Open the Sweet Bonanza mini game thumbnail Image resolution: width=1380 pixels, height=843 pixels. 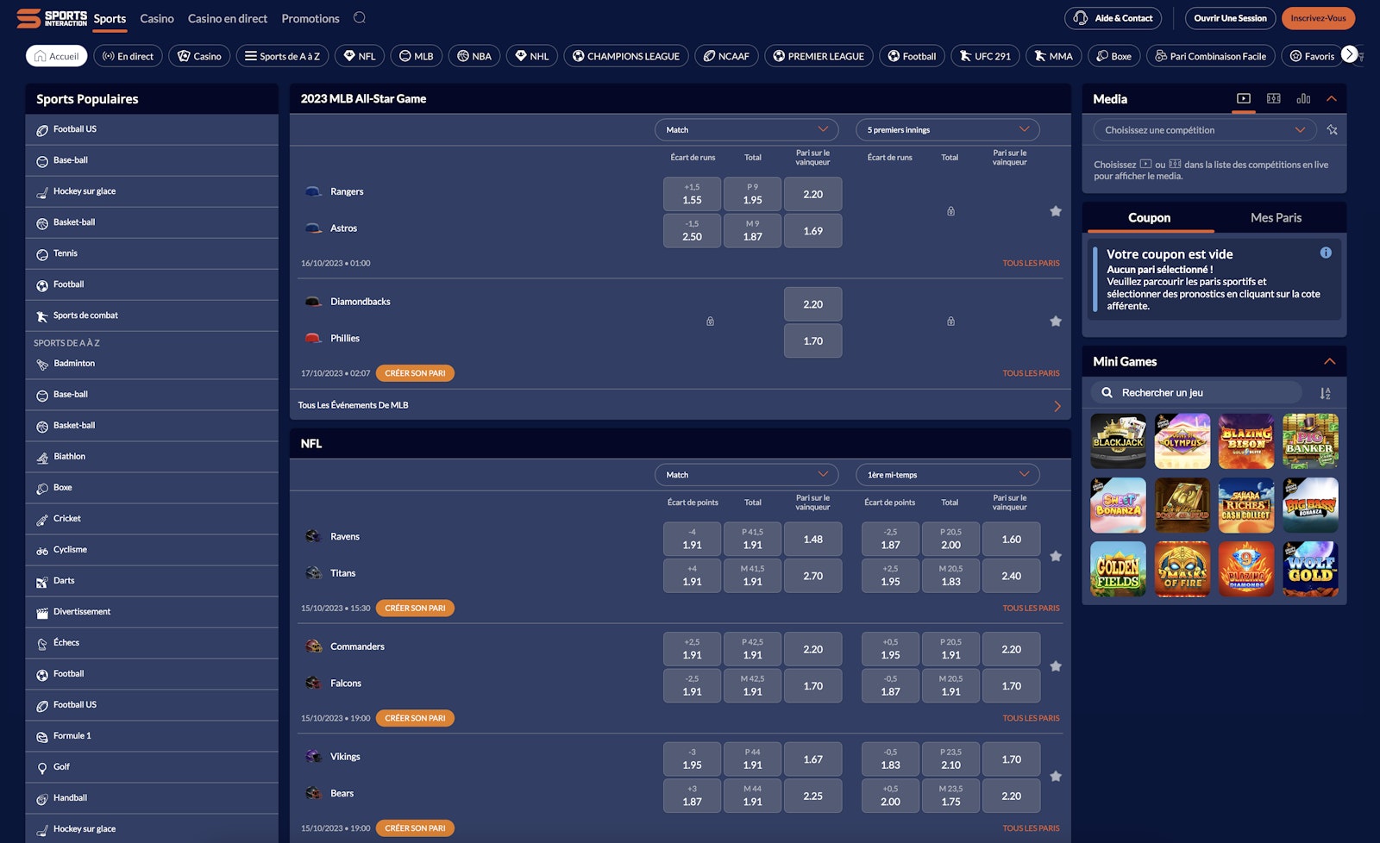click(1118, 505)
